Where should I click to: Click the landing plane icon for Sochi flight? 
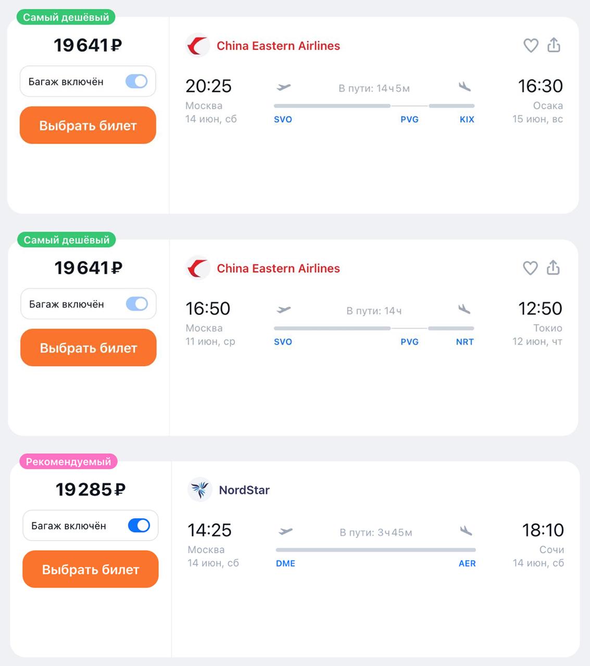click(466, 531)
